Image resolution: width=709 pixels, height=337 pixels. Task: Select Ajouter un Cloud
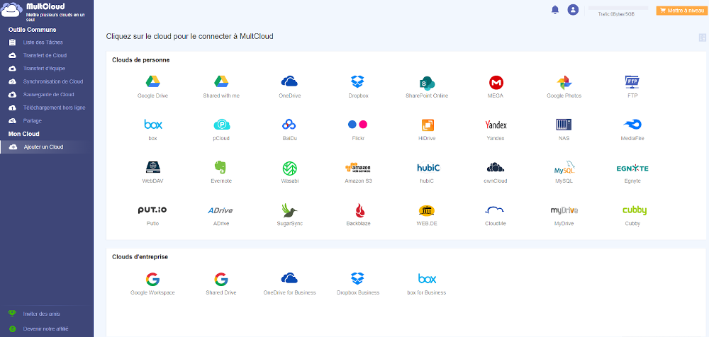click(47, 147)
